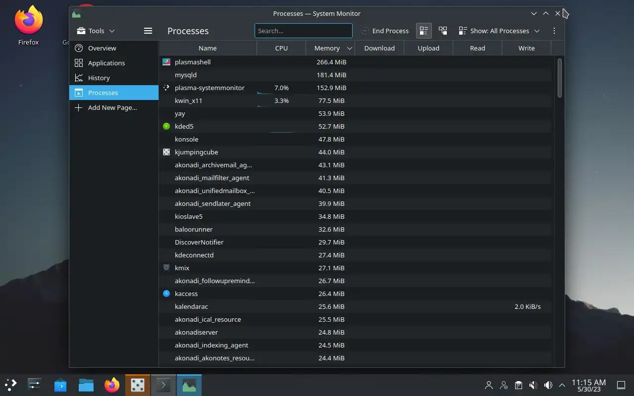Screen dimensions: 634x396
Task: Select the konsole process
Action: pyautogui.click(x=355, y=139)
